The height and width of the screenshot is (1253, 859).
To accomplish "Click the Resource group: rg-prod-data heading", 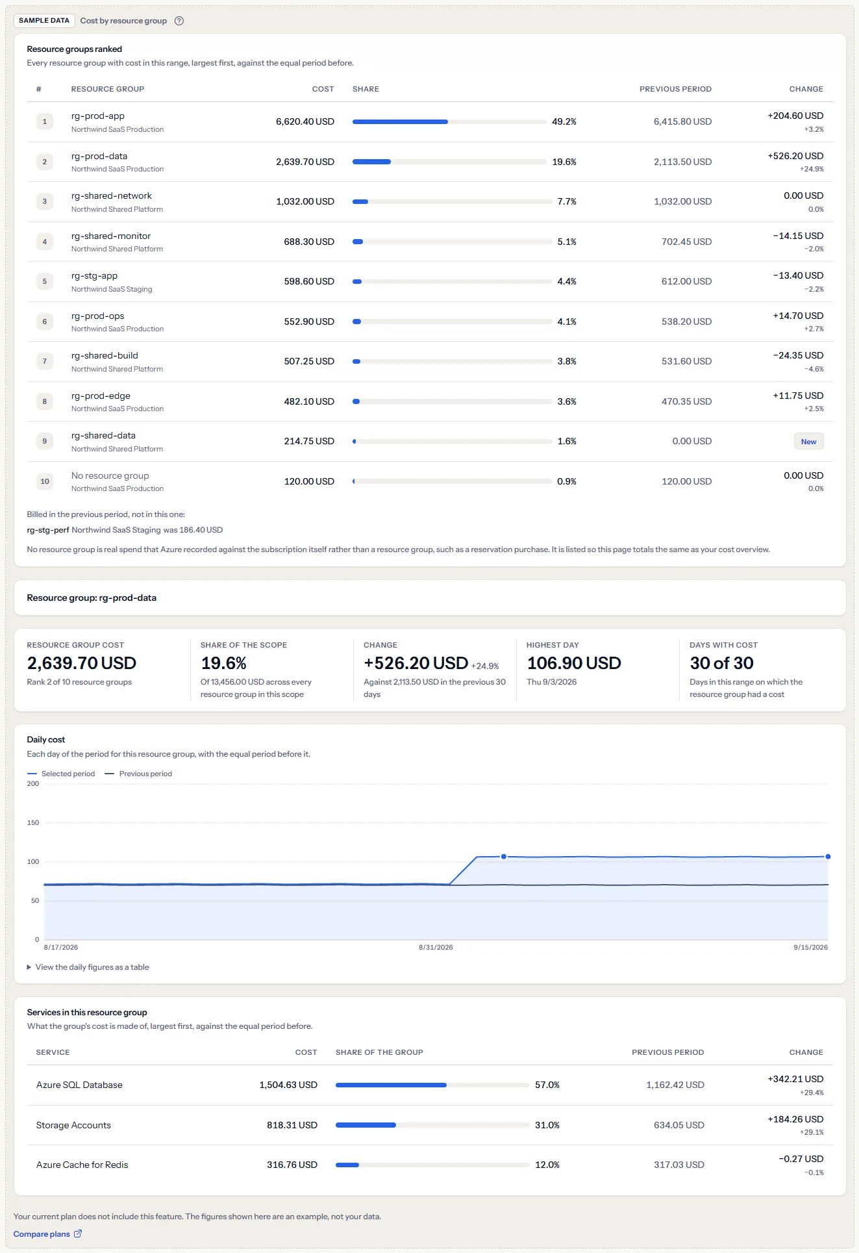I will click(92, 598).
